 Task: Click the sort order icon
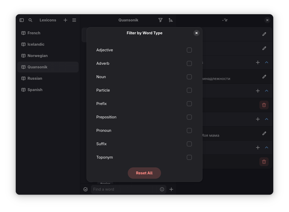click(171, 20)
